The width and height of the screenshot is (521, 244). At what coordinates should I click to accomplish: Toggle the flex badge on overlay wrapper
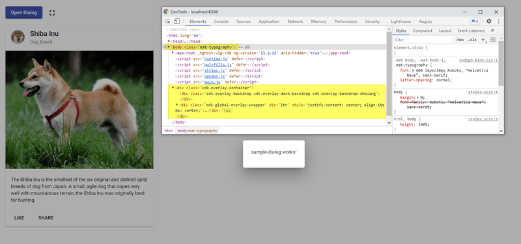tap(227, 111)
